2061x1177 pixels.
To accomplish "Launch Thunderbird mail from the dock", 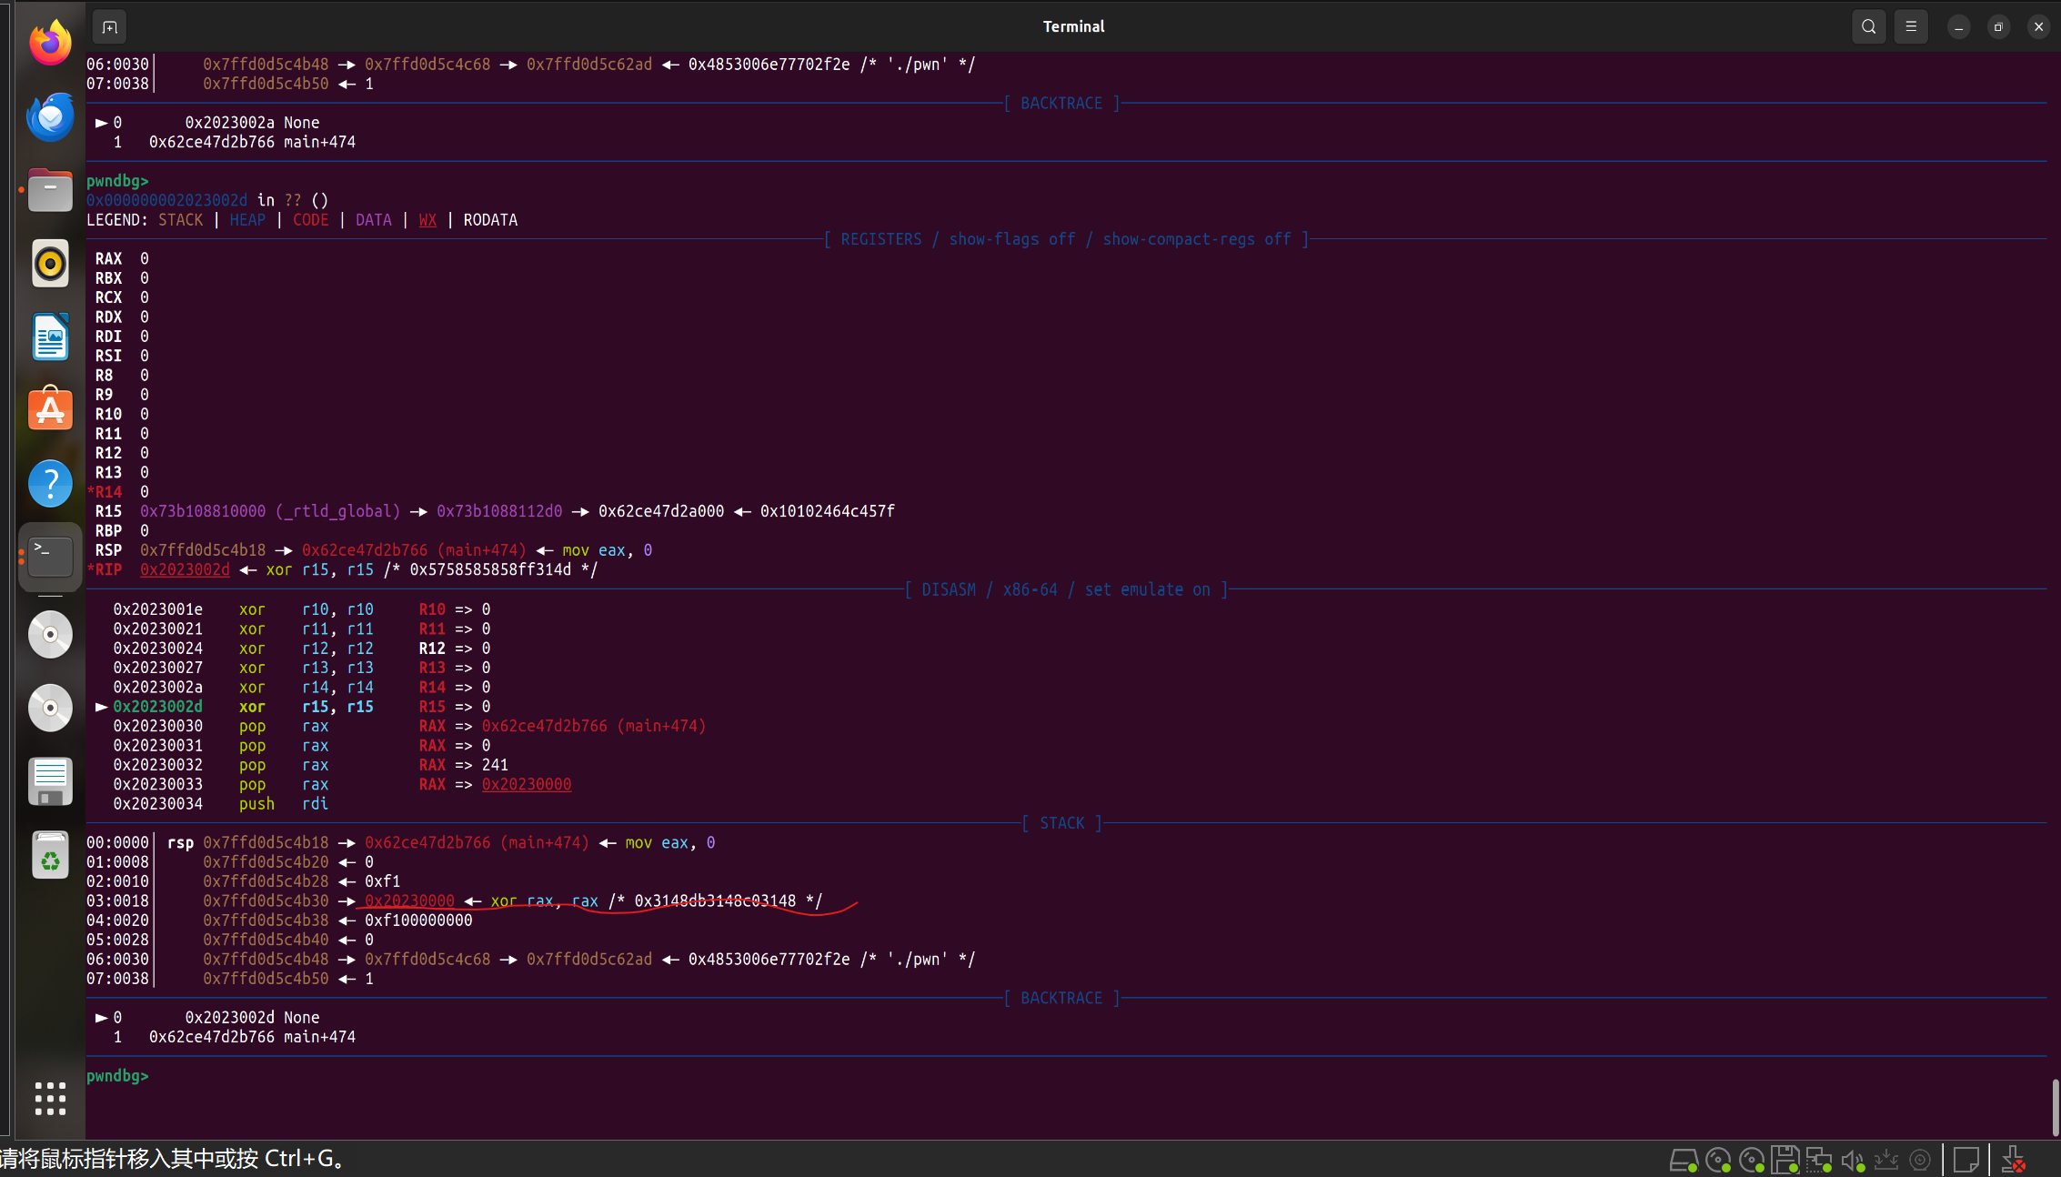I will point(50,116).
